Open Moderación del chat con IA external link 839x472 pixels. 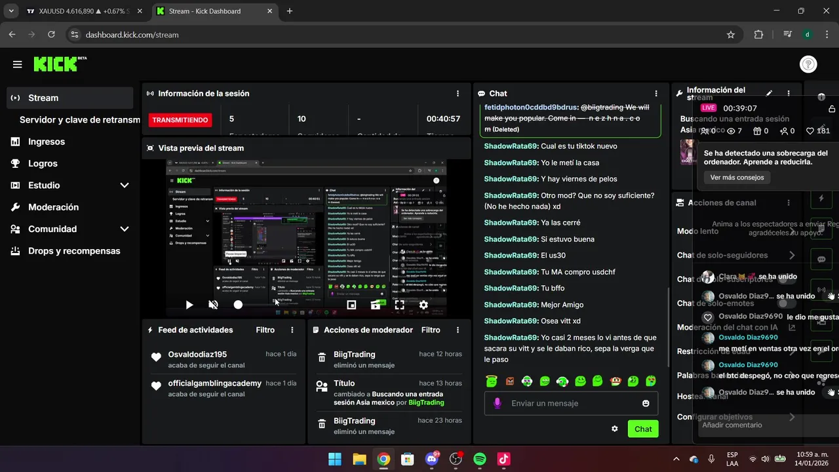point(792,327)
